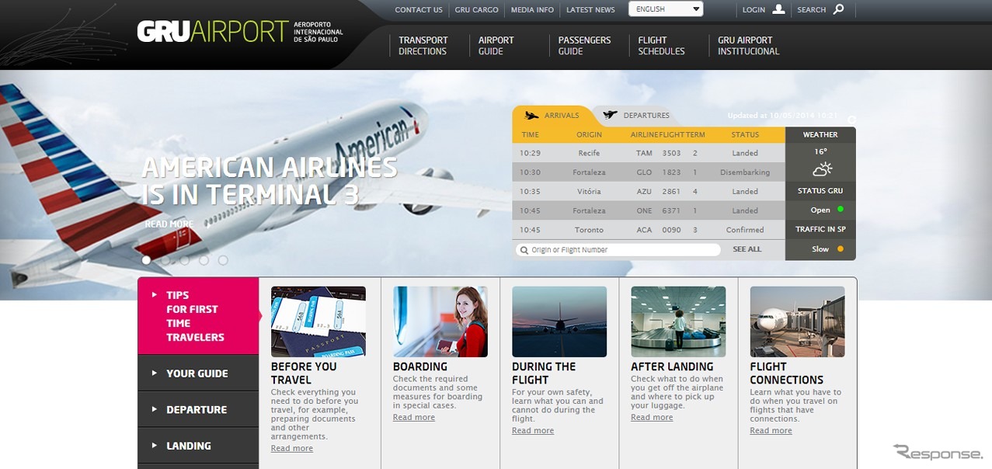Open the language dropdown showing English
The height and width of the screenshot is (469, 992).
pyautogui.click(x=666, y=9)
